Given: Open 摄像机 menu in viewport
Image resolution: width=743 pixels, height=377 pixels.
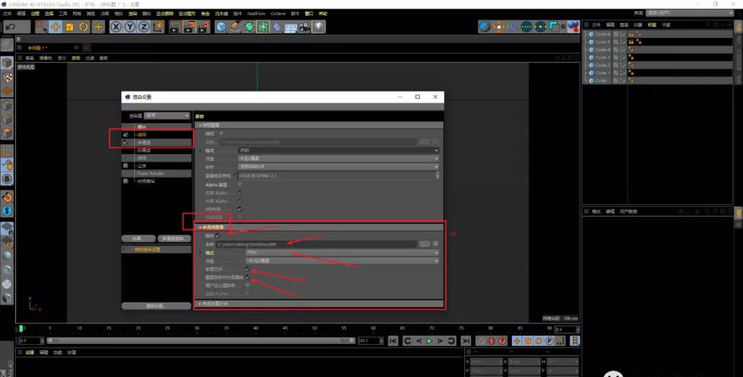Looking at the screenshot, I should (x=46, y=58).
